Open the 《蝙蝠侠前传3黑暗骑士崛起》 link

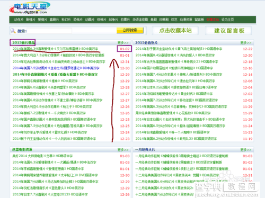coord(182,156)
